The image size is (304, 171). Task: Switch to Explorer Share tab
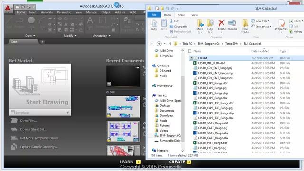click(181, 15)
